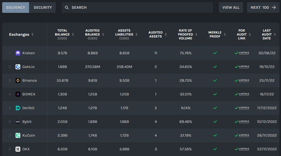
Task: Select the Deribit exchange name
Action: (28, 108)
